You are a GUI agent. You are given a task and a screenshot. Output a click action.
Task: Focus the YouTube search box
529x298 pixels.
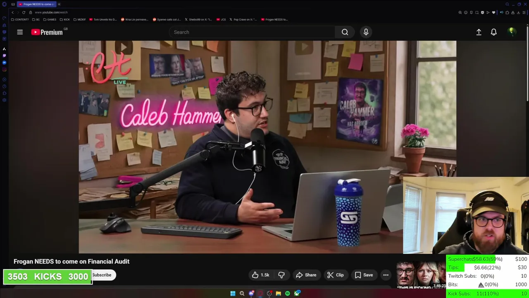pos(252,32)
